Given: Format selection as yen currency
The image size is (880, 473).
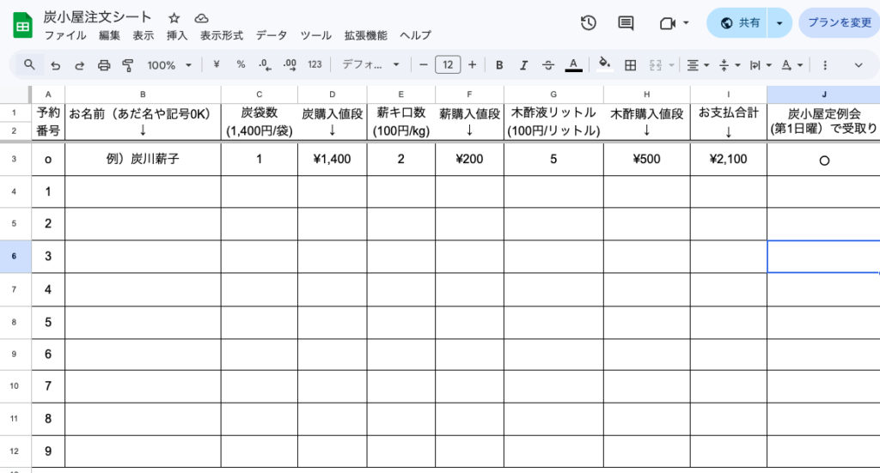Looking at the screenshot, I should tap(217, 65).
